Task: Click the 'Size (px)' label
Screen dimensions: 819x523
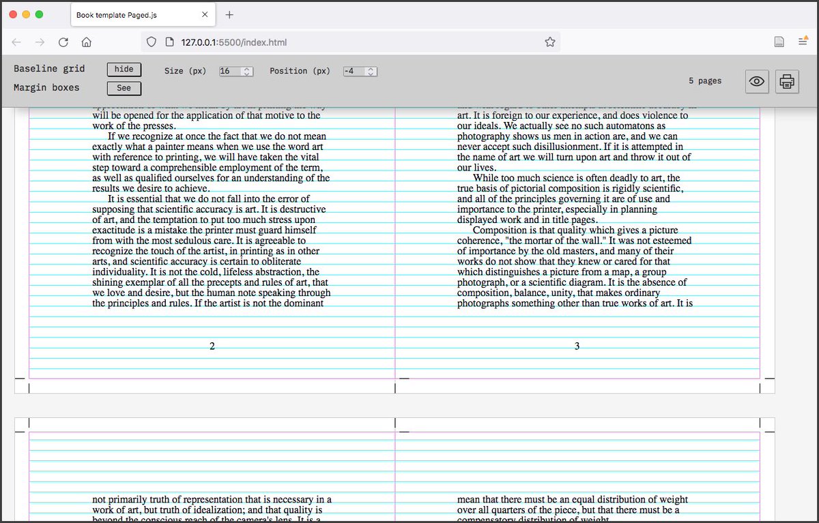Action: 186,71
